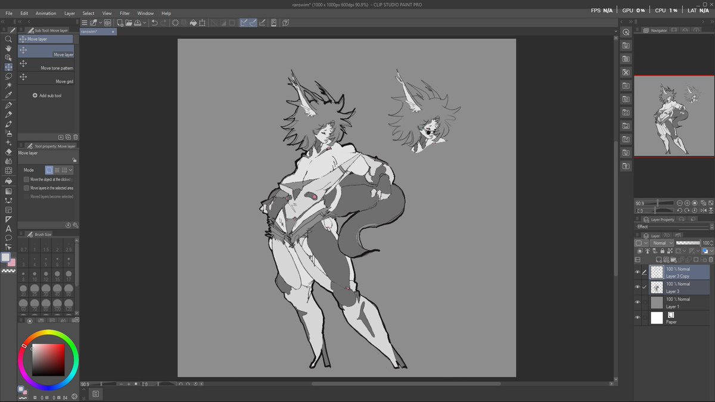Toggle Layer 1 selection checkbox

(645, 302)
